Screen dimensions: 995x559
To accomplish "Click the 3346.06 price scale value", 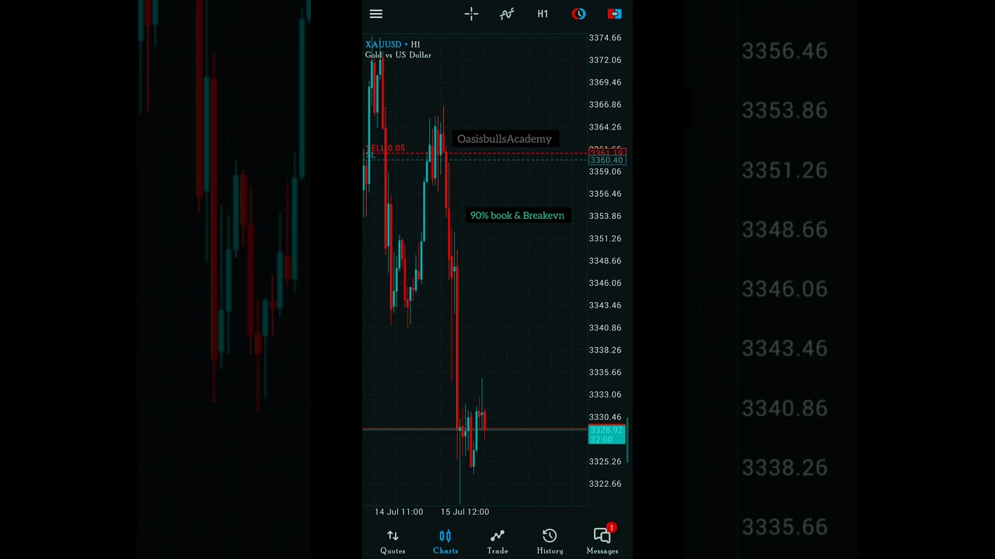I will tap(605, 283).
